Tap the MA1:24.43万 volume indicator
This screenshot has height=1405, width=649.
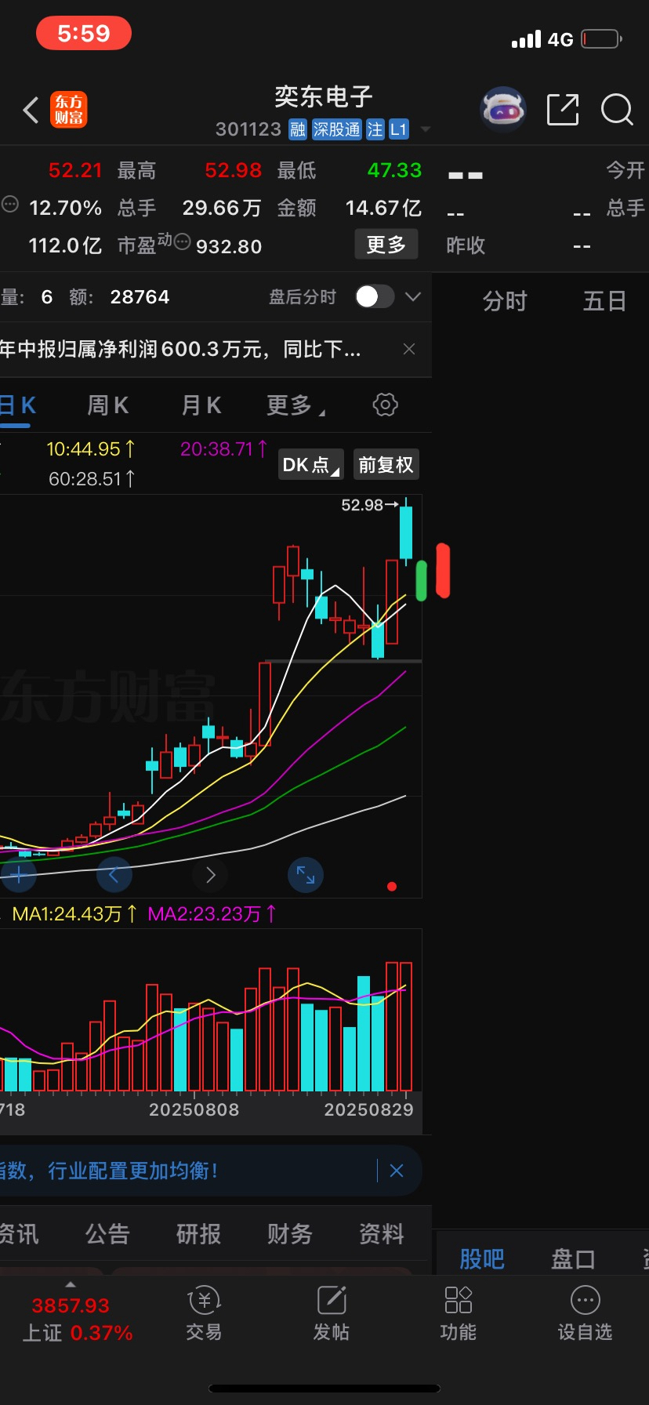click(x=74, y=913)
